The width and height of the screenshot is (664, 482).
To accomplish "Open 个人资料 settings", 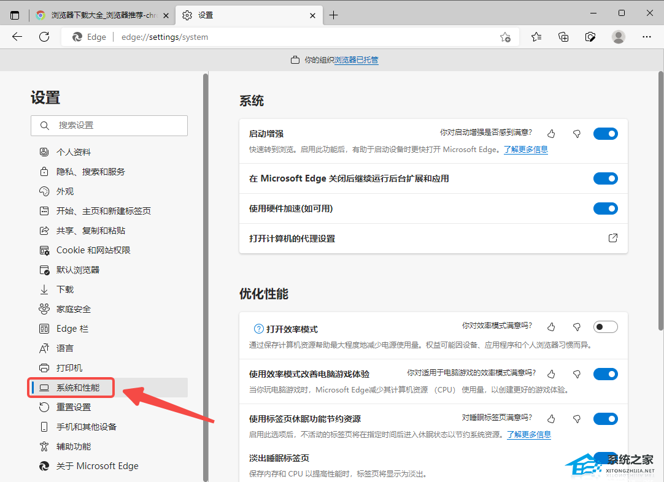I will tap(109, 152).
